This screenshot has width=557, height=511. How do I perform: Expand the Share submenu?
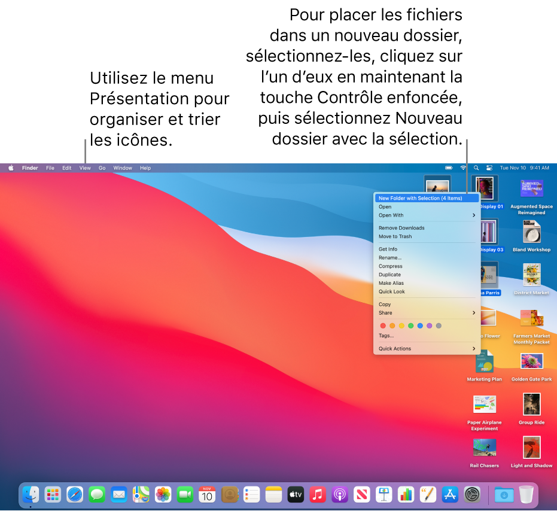(427, 313)
